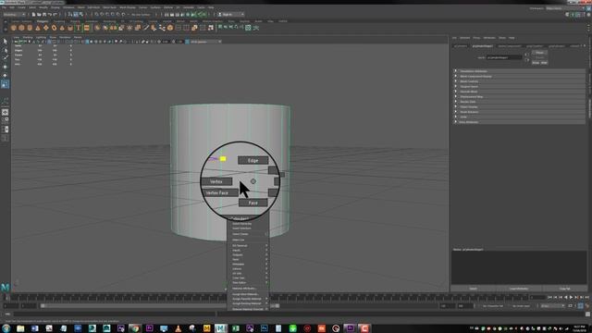
Task: Expand Mesh Component Display section
Action: pyautogui.click(x=519, y=76)
